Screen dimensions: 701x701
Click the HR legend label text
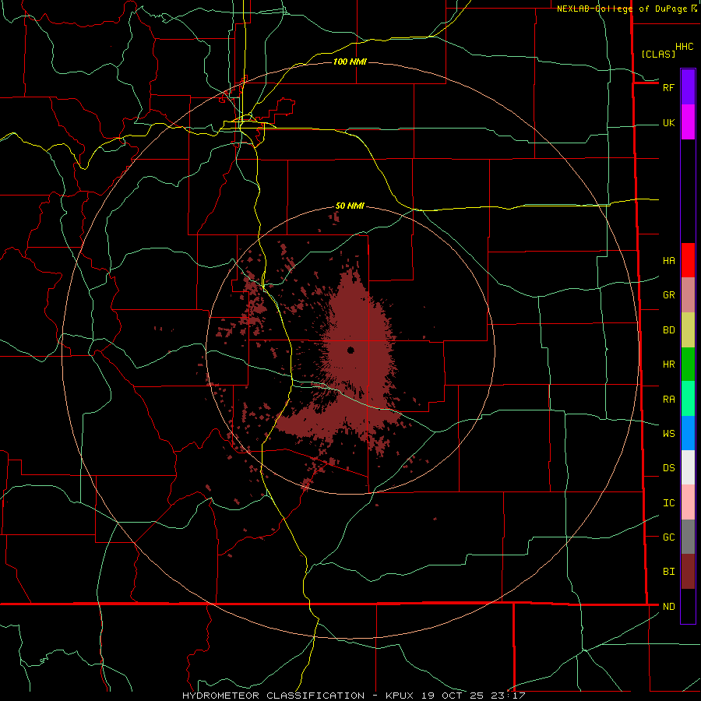pos(668,365)
